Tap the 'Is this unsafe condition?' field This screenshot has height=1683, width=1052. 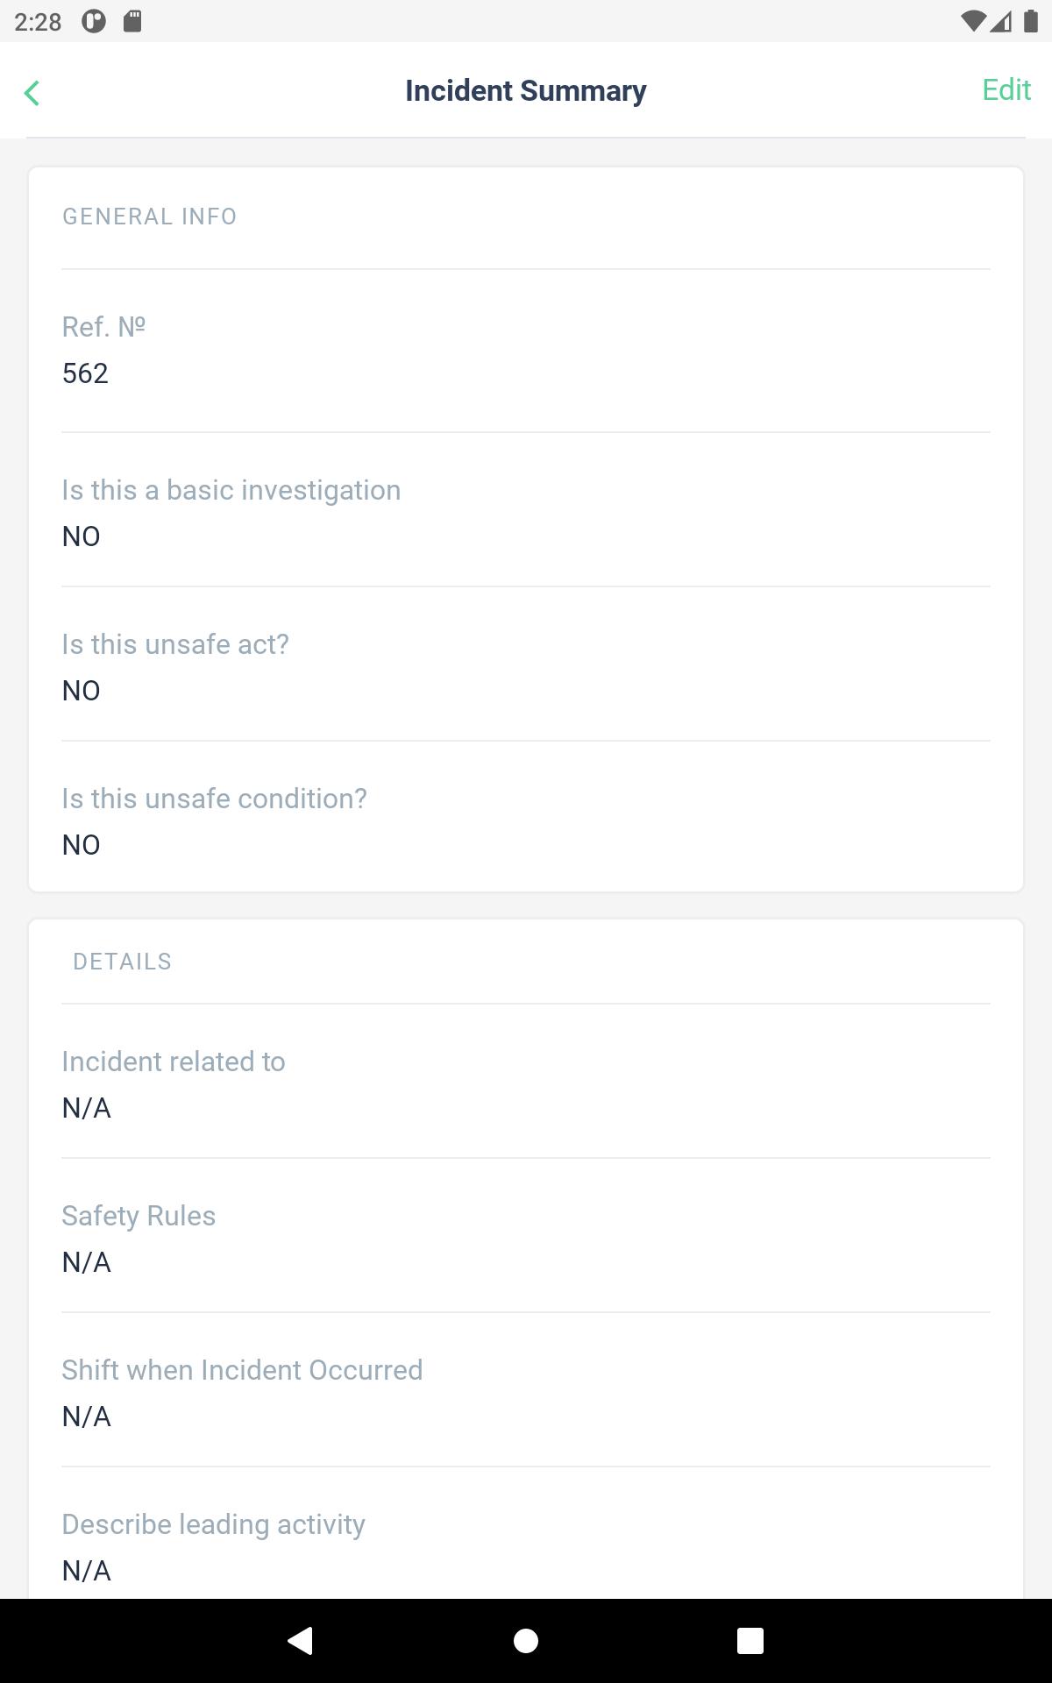click(x=526, y=820)
